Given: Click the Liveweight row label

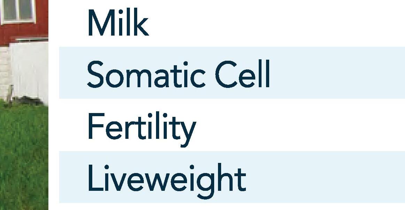Looking at the screenshot, I should tap(166, 179).
